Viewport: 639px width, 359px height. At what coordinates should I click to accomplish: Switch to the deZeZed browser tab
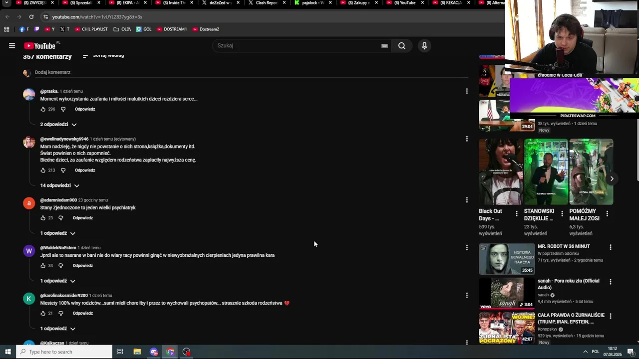tap(220, 3)
